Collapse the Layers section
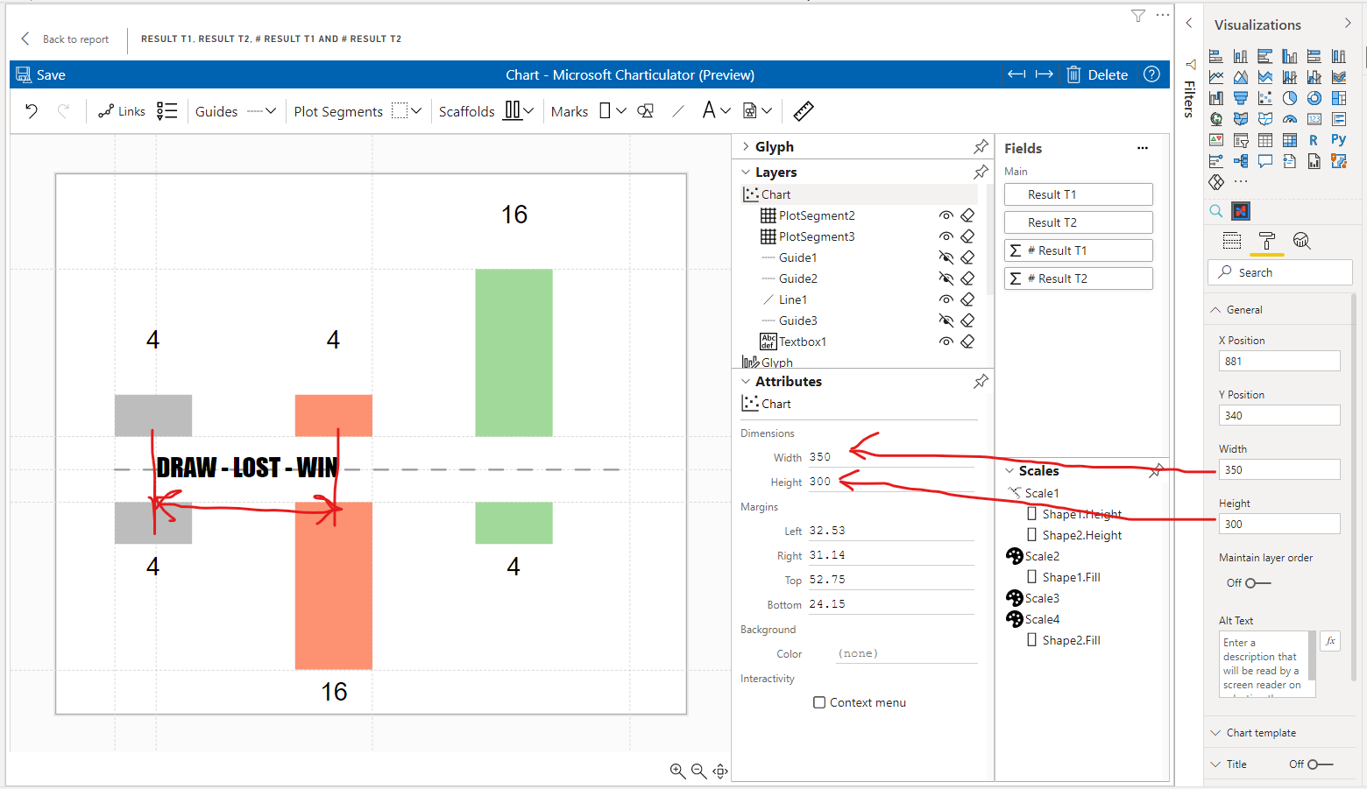The image size is (1367, 789). pyautogui.click(x=746, y=173)
